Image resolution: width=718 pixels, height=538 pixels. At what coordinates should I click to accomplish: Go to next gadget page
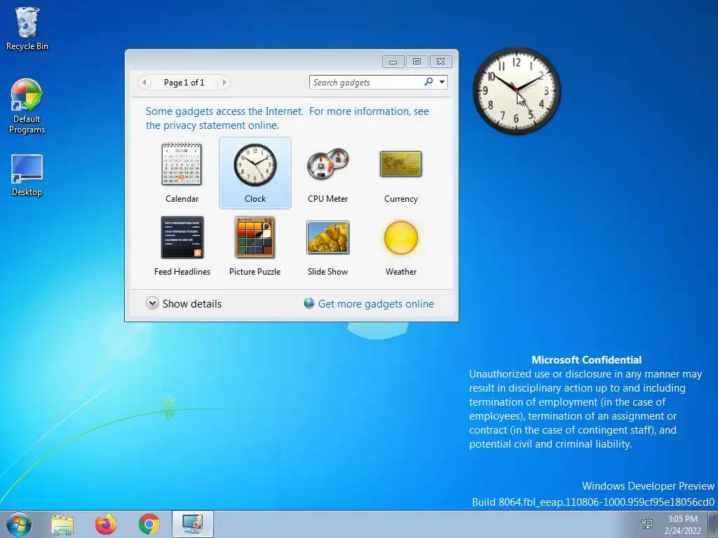coord(224,83)
